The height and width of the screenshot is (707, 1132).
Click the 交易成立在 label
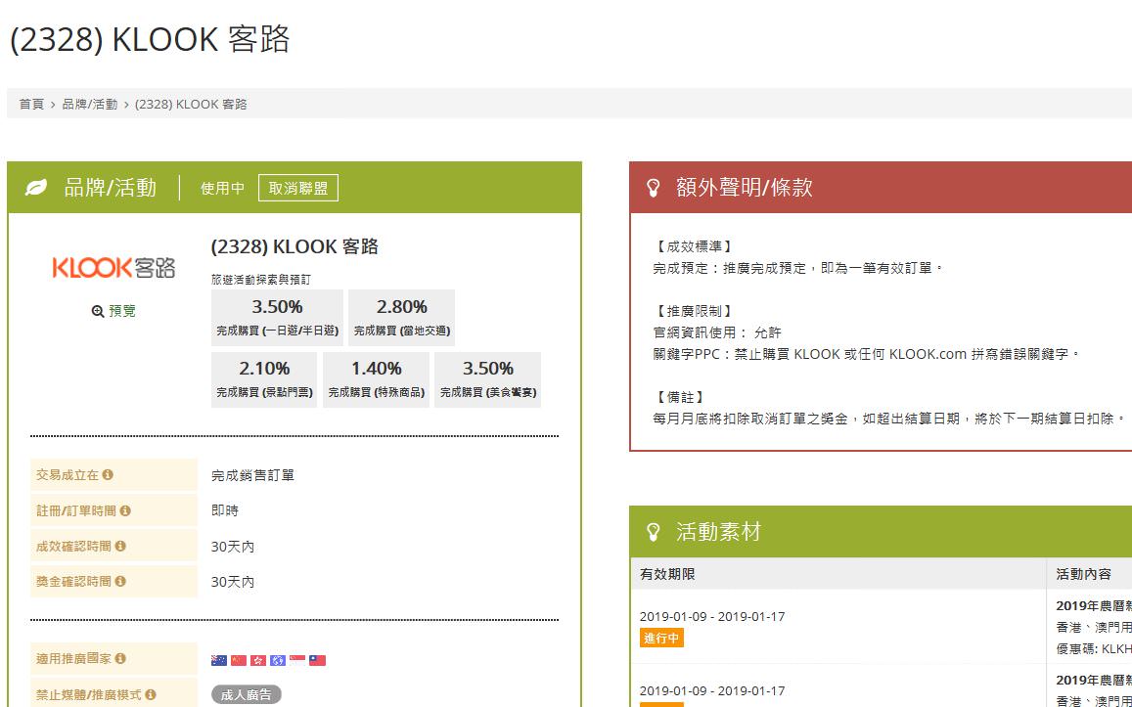tap(68, 474)
